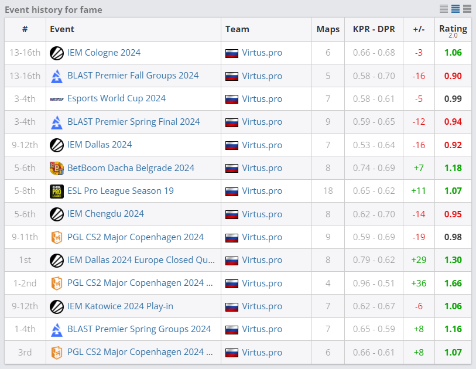Click the IEM Chengdu 2024 logo icon
Screen dimensions: 476x369
point(57,214)
